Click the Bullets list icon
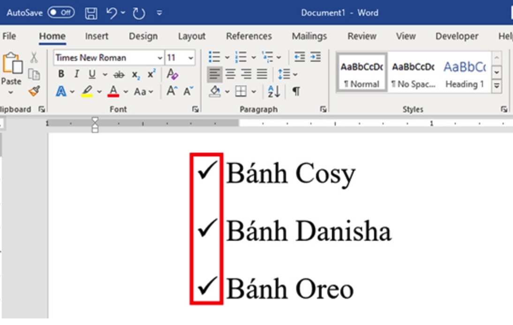Image resolution: width=513 pixels, height=325 pixels. tap(215, 57)
